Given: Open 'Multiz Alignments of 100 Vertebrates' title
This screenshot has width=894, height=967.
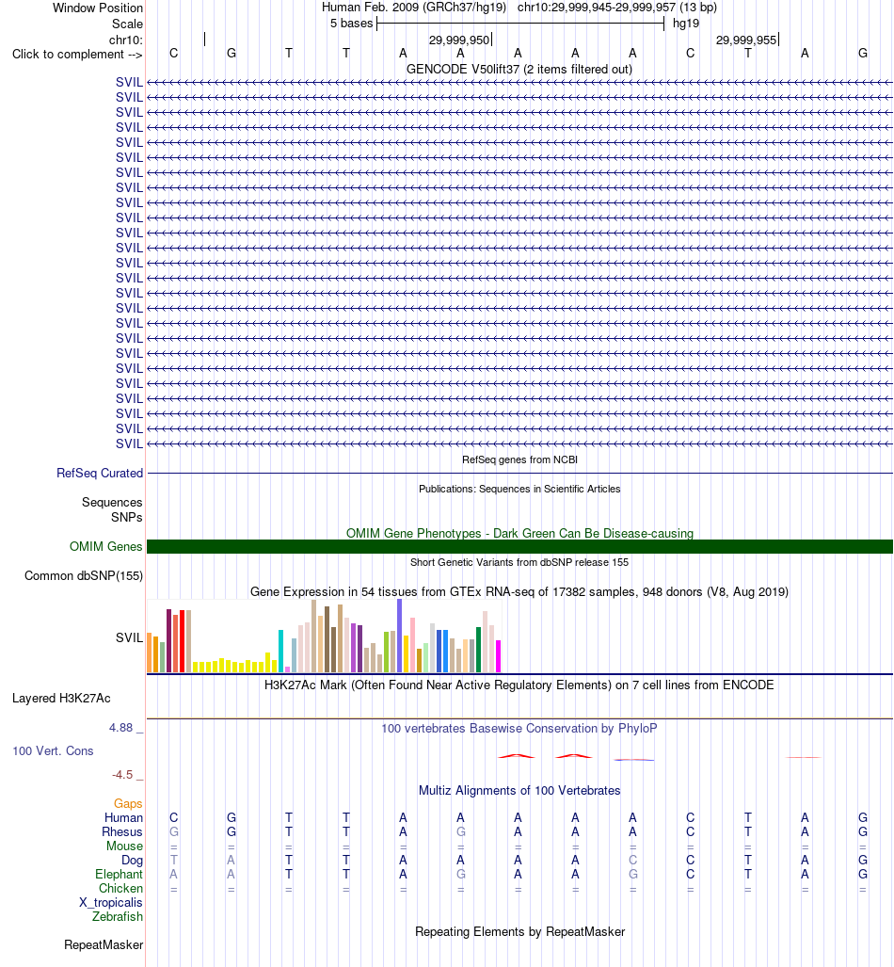Looking at the screenshot, I should (519, 791).
